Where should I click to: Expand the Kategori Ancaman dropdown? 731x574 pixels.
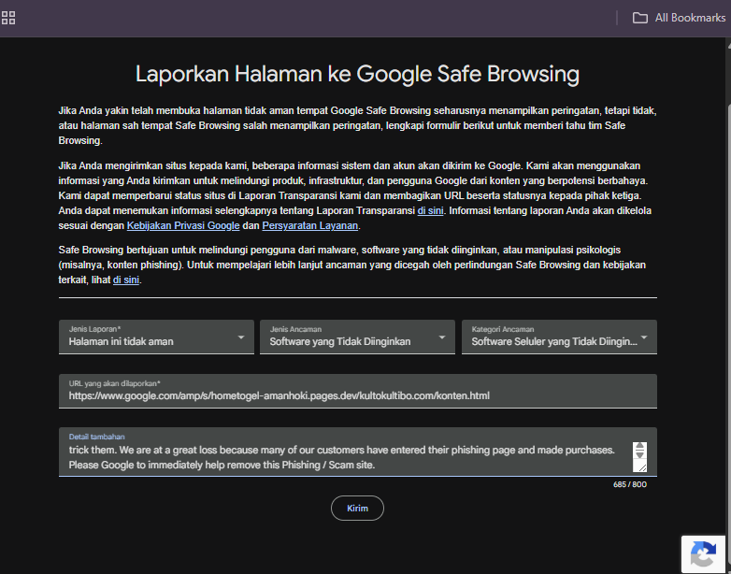559,337
